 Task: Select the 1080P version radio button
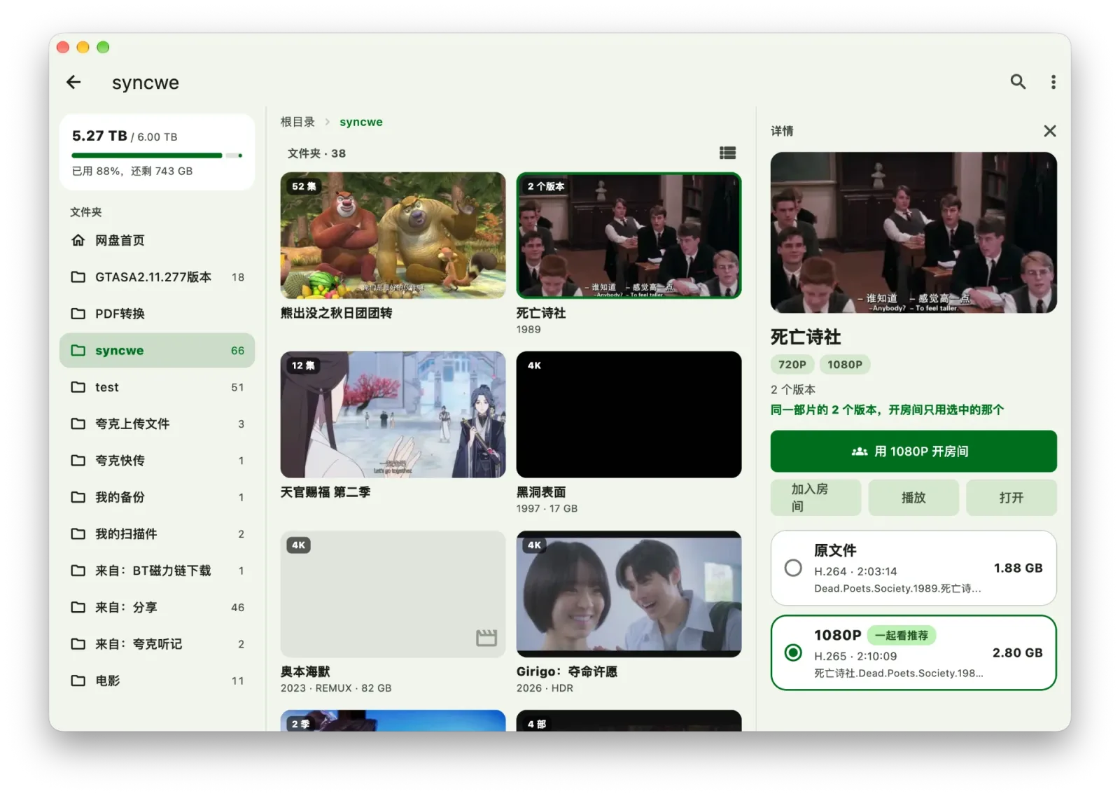point(793,652)
